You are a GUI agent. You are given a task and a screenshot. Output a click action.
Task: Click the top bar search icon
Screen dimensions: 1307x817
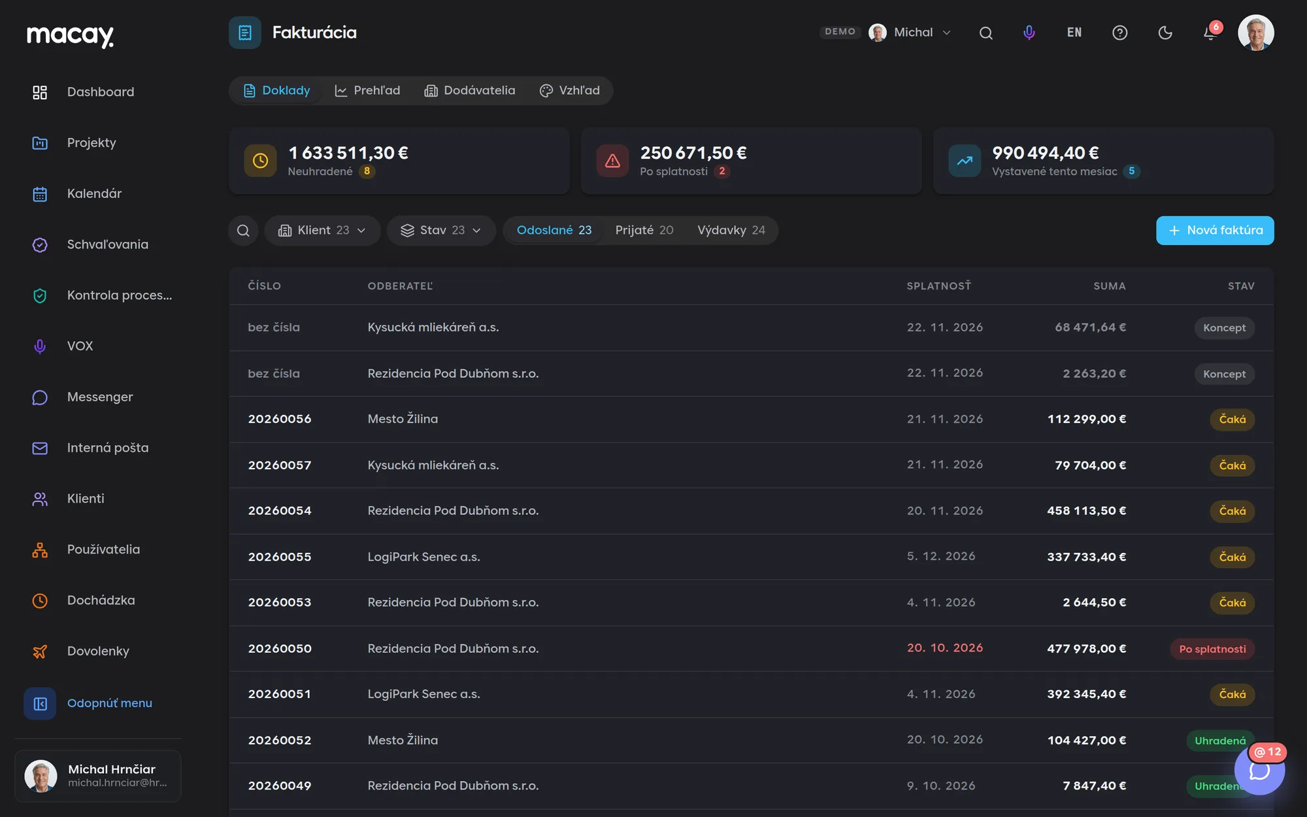point(986,33)
